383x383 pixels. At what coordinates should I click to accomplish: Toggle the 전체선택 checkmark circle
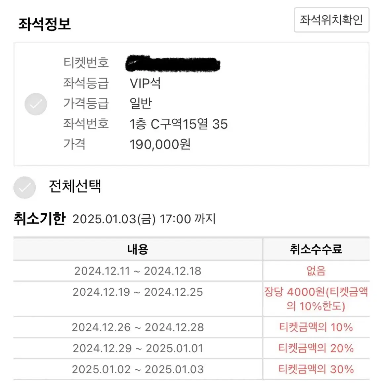click(x=24, y=187)
